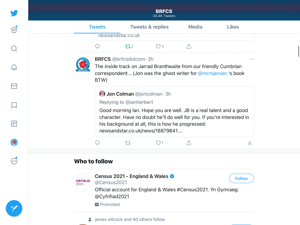Open Messages envelope in sidebar
Viewport: 300px width, 225px height.
(14, 86)
